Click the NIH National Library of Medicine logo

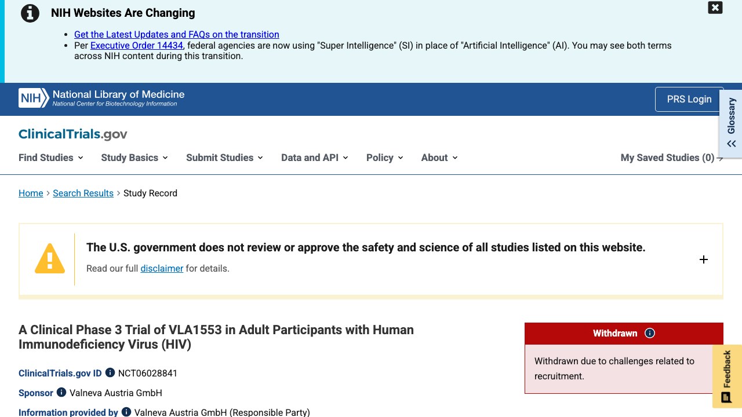click(101, 98)
